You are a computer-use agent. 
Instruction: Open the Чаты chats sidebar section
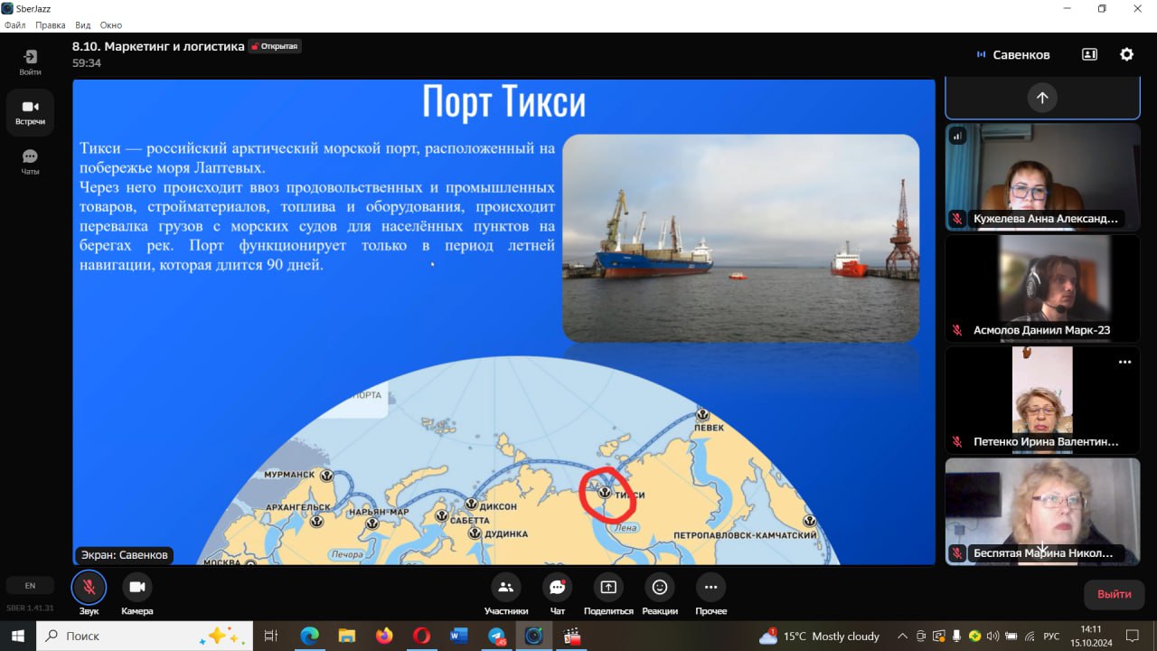click(x=30, y=162)
